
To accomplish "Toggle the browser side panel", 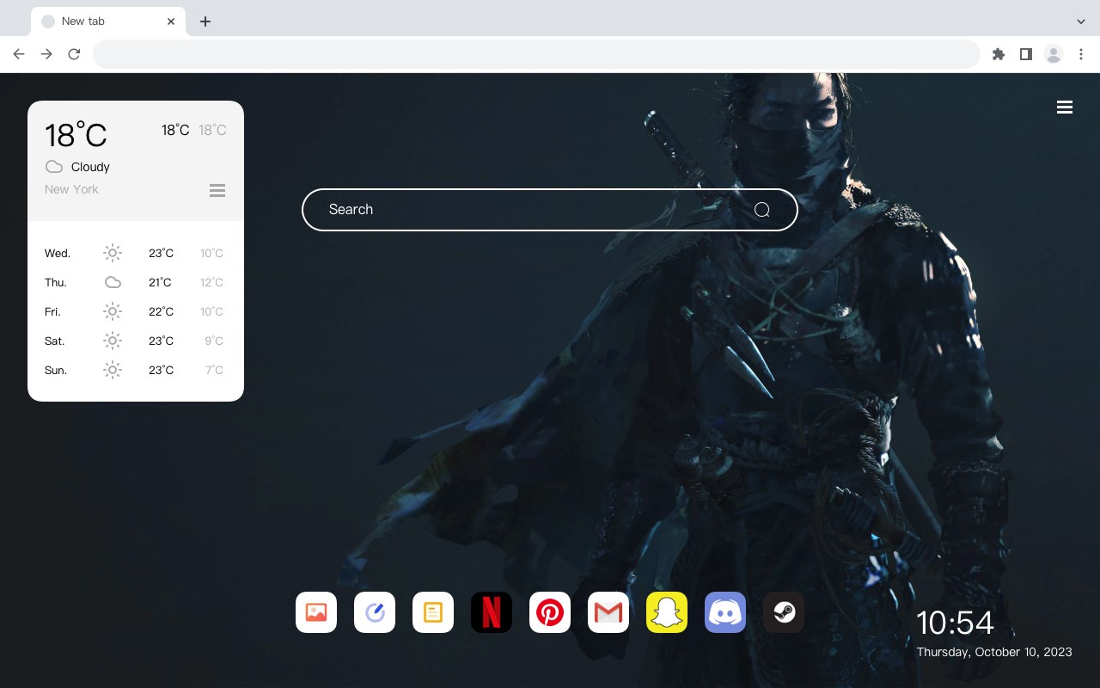I will 1025,54.
